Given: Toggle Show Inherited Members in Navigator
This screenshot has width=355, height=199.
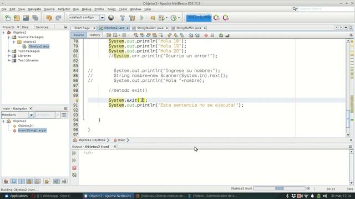Looking at the screenshot, I should (6, 181).
